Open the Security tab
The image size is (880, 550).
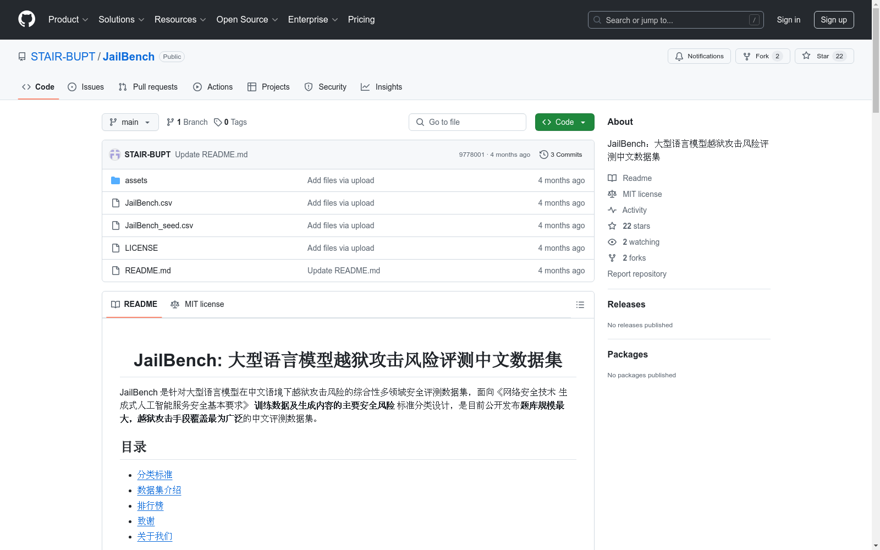coord(326,87)
